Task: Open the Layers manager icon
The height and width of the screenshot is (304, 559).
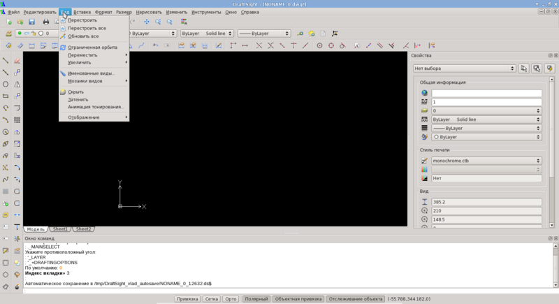Action: [8, 34]
